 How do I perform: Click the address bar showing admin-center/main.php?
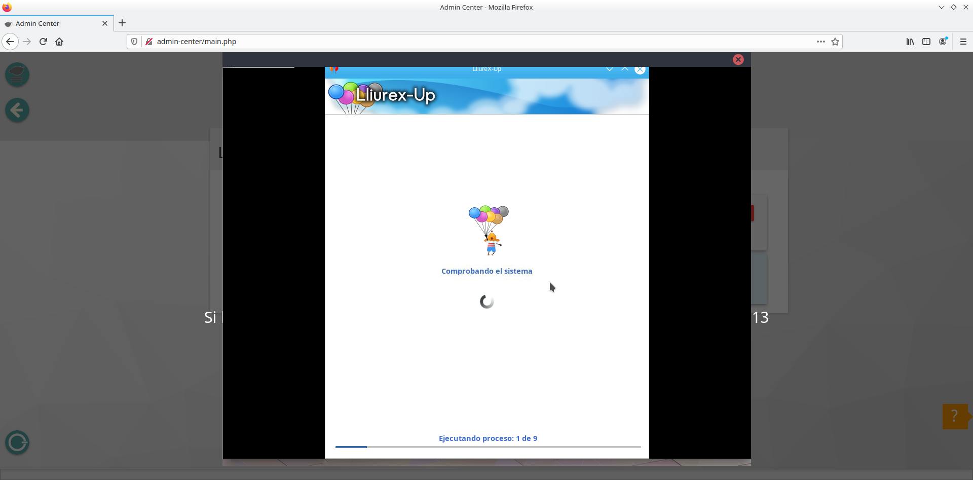[x=456, y=42]
